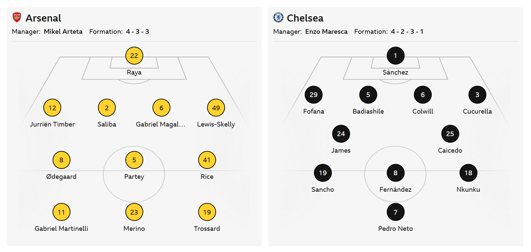Image resolution: width=531 pixels, height=252 pixels.
Task: Click the Chelsea team heading
Action: coord(305,18)
